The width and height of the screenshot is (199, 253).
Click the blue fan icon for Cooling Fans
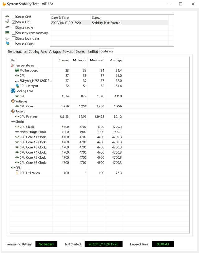13,91
